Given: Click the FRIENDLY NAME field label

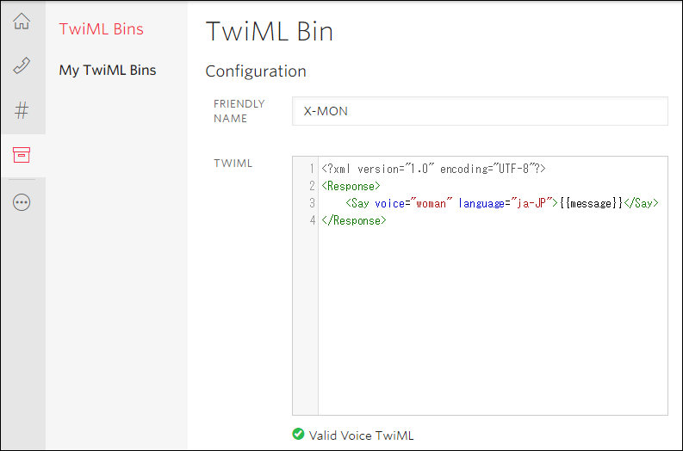Looking at the screenshot, I should click(x=239, y=111).
